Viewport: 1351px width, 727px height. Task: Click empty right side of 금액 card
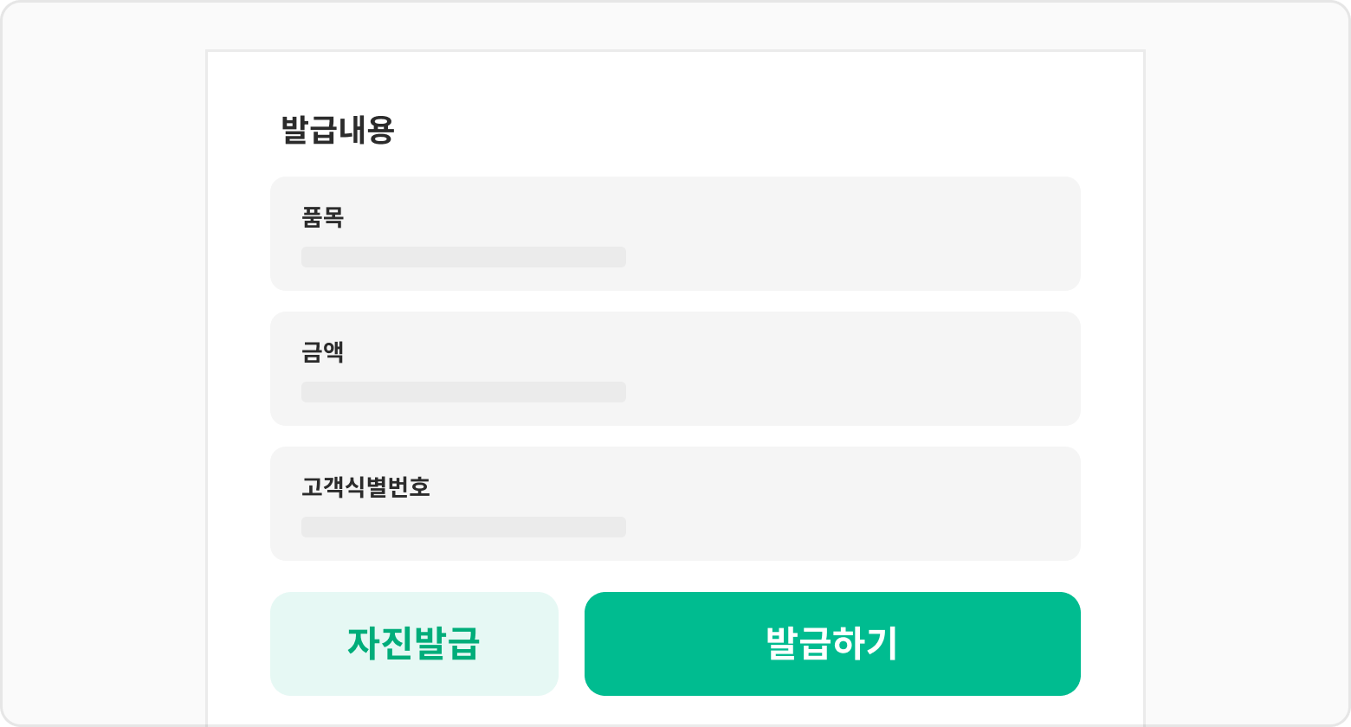866,369
